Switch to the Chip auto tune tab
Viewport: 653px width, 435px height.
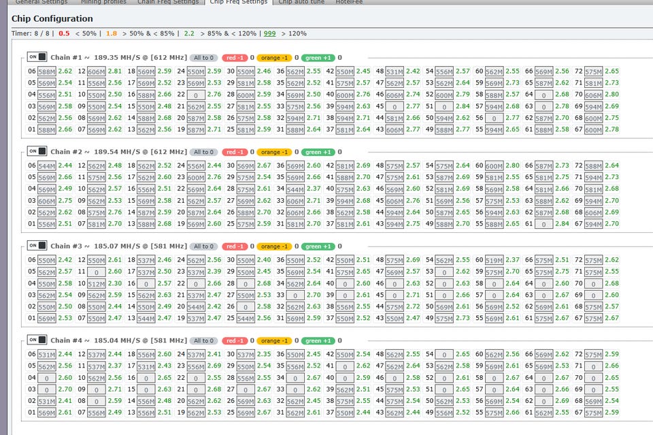pyautogui.click(x=300, y=2)
